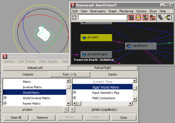
Task: Click the Hypergraph toolbar text input field
Action: pos(102,17)
